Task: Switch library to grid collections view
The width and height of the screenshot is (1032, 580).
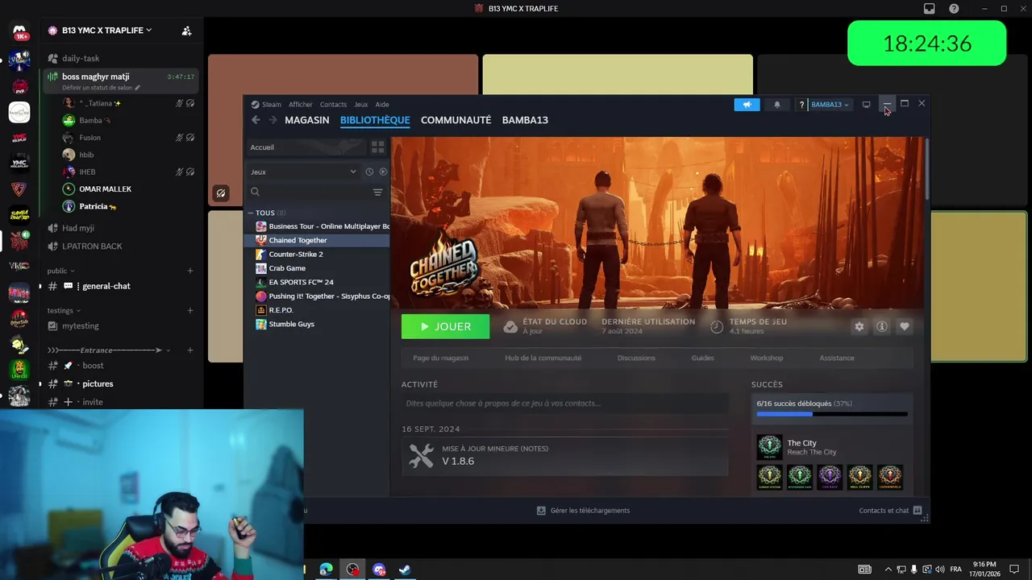Action: pos(377,147)
